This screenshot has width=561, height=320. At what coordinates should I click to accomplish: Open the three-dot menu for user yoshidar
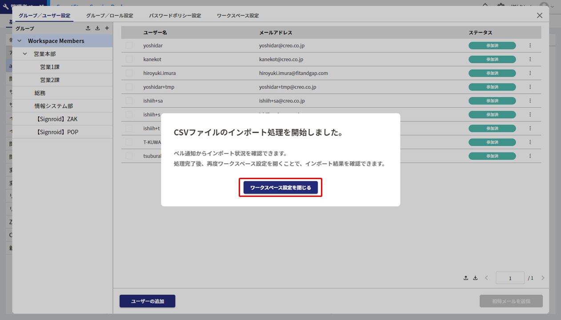pyautogui.click(x=530, y=45)
